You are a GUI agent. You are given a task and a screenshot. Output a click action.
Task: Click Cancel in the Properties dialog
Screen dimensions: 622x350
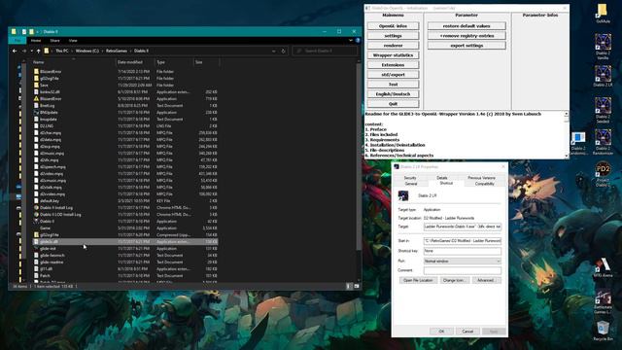[467, 331]
